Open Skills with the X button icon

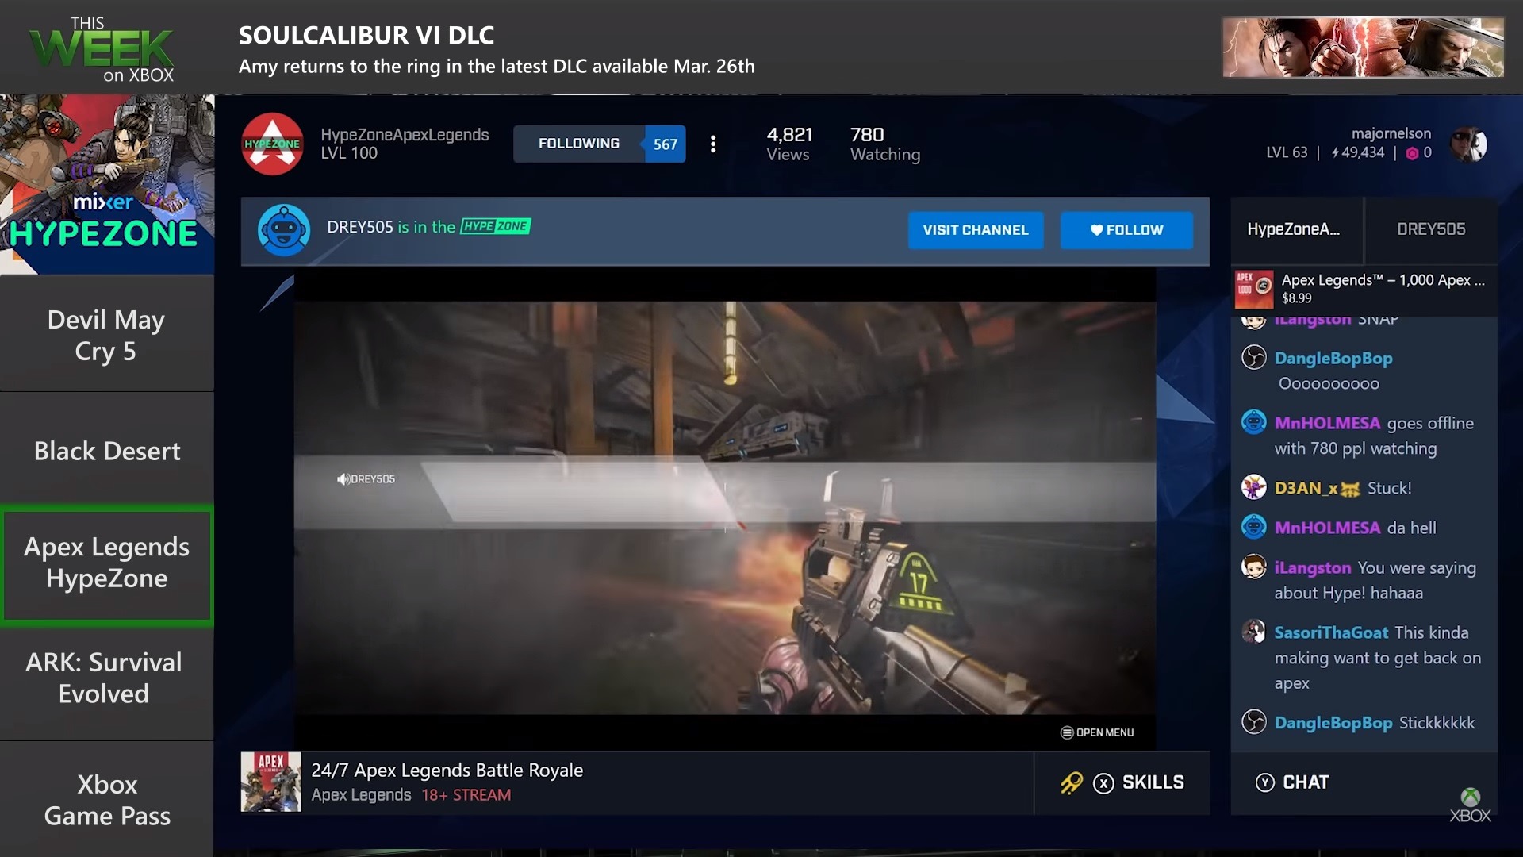point(1103,783)
